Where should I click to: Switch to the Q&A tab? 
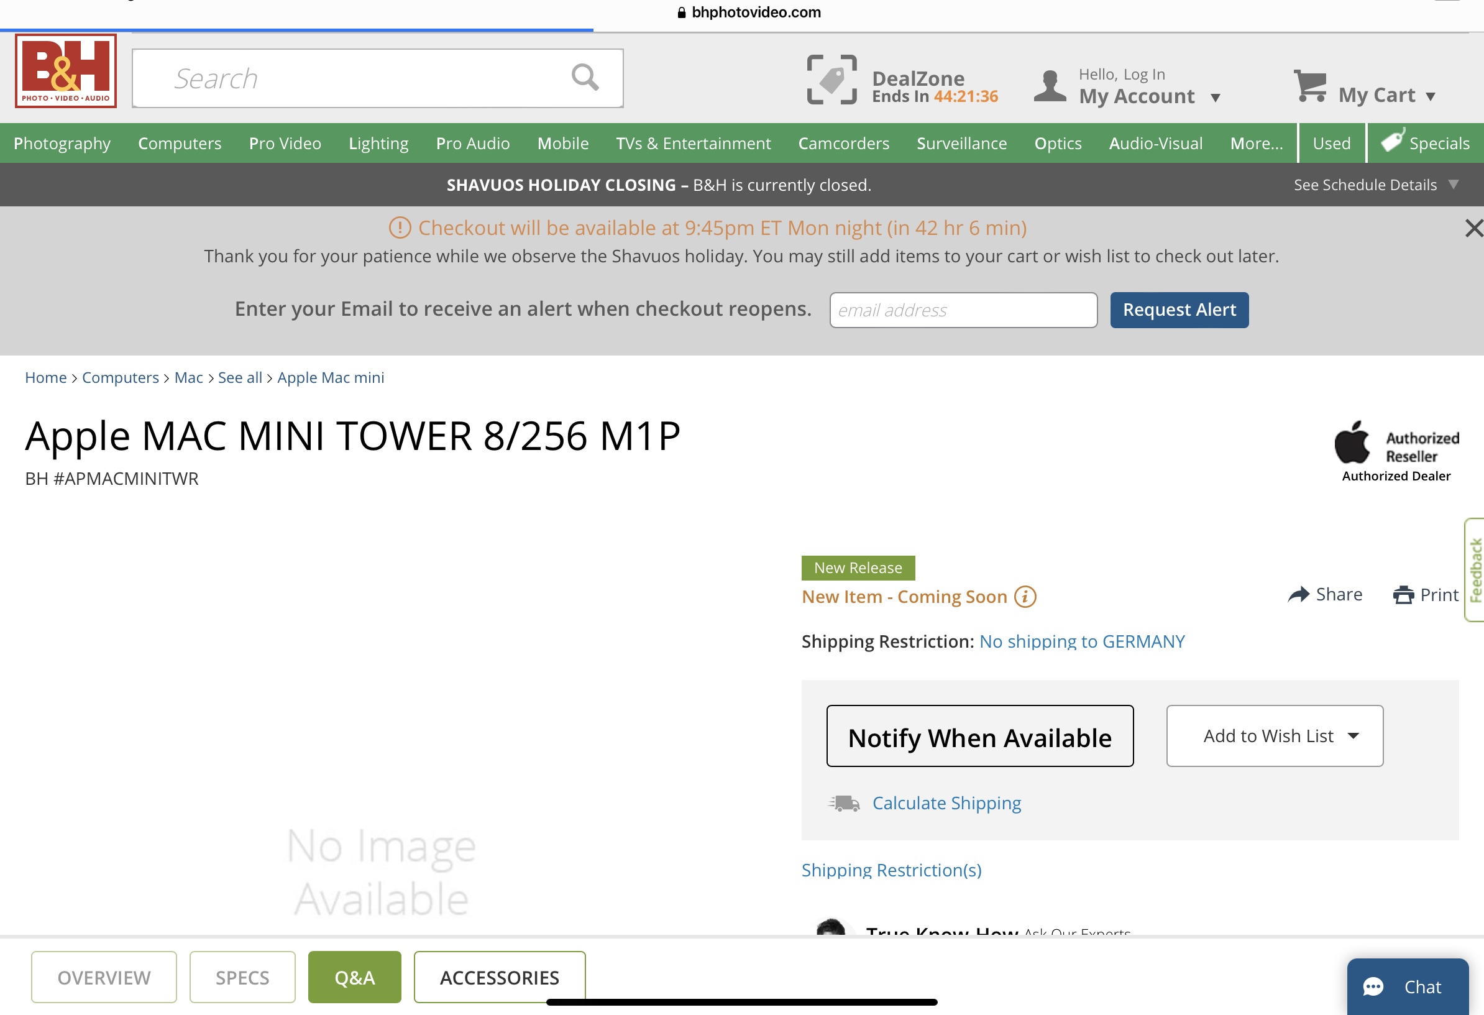355,977
